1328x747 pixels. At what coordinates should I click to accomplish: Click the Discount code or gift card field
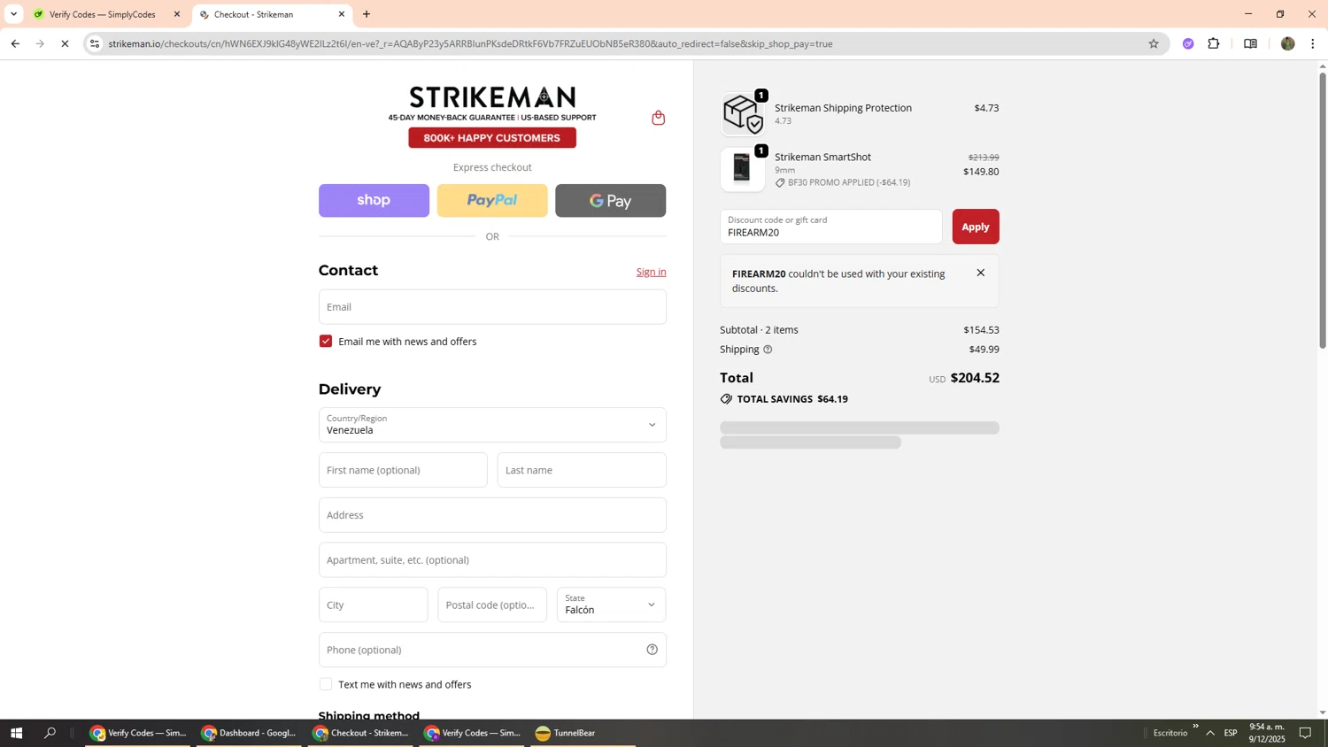pos(831,227)
